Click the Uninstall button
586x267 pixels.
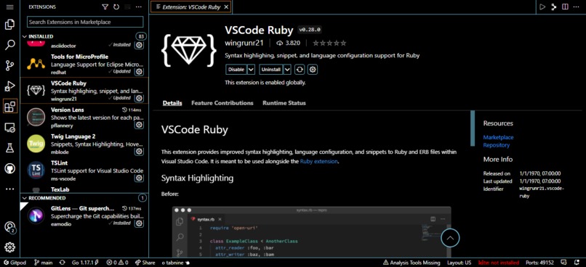(271, 70)
